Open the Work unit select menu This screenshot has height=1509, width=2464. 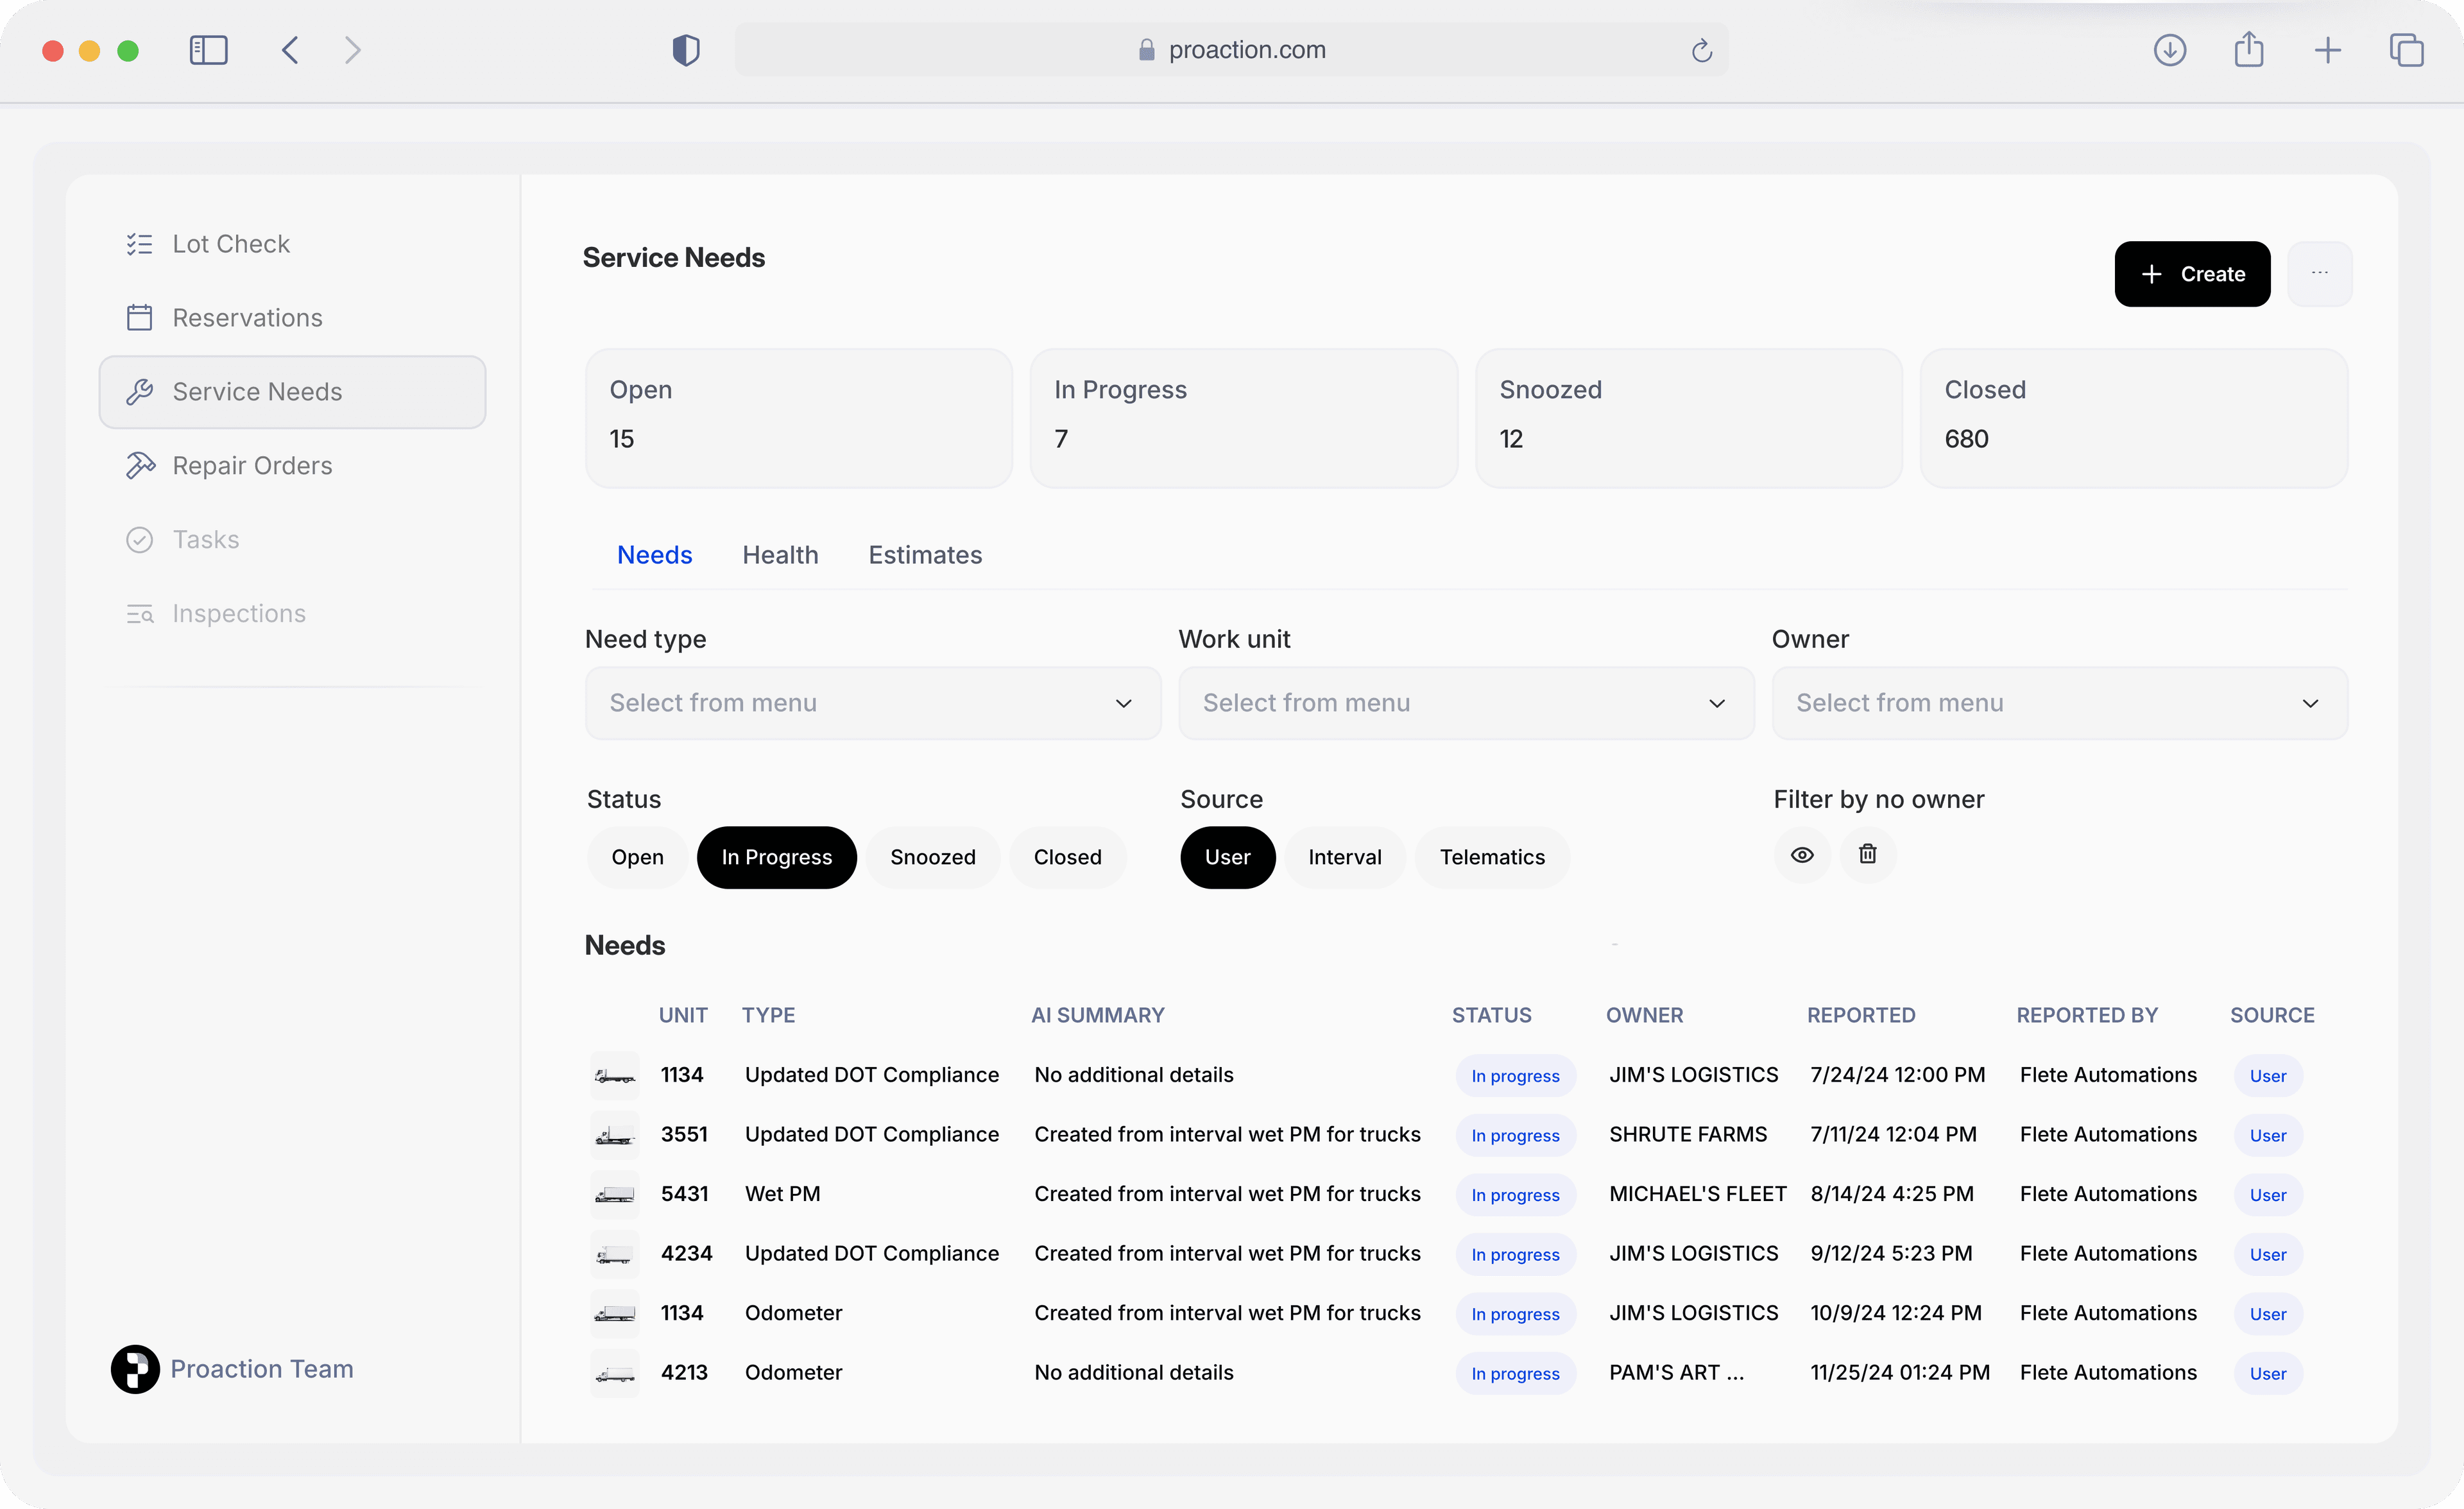coord(1465,703)
